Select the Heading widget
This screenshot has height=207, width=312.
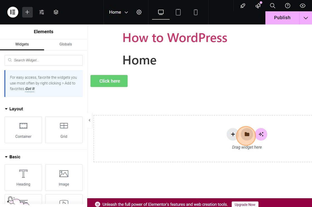[23, 177]
